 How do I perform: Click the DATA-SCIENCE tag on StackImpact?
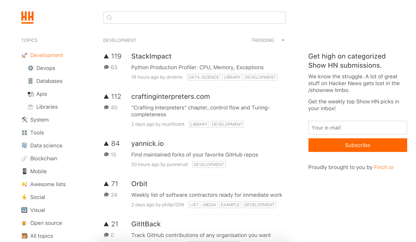tap(204, 77)
